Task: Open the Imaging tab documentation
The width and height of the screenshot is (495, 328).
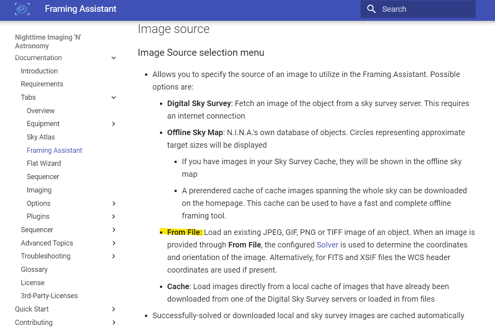Action: 39,190
